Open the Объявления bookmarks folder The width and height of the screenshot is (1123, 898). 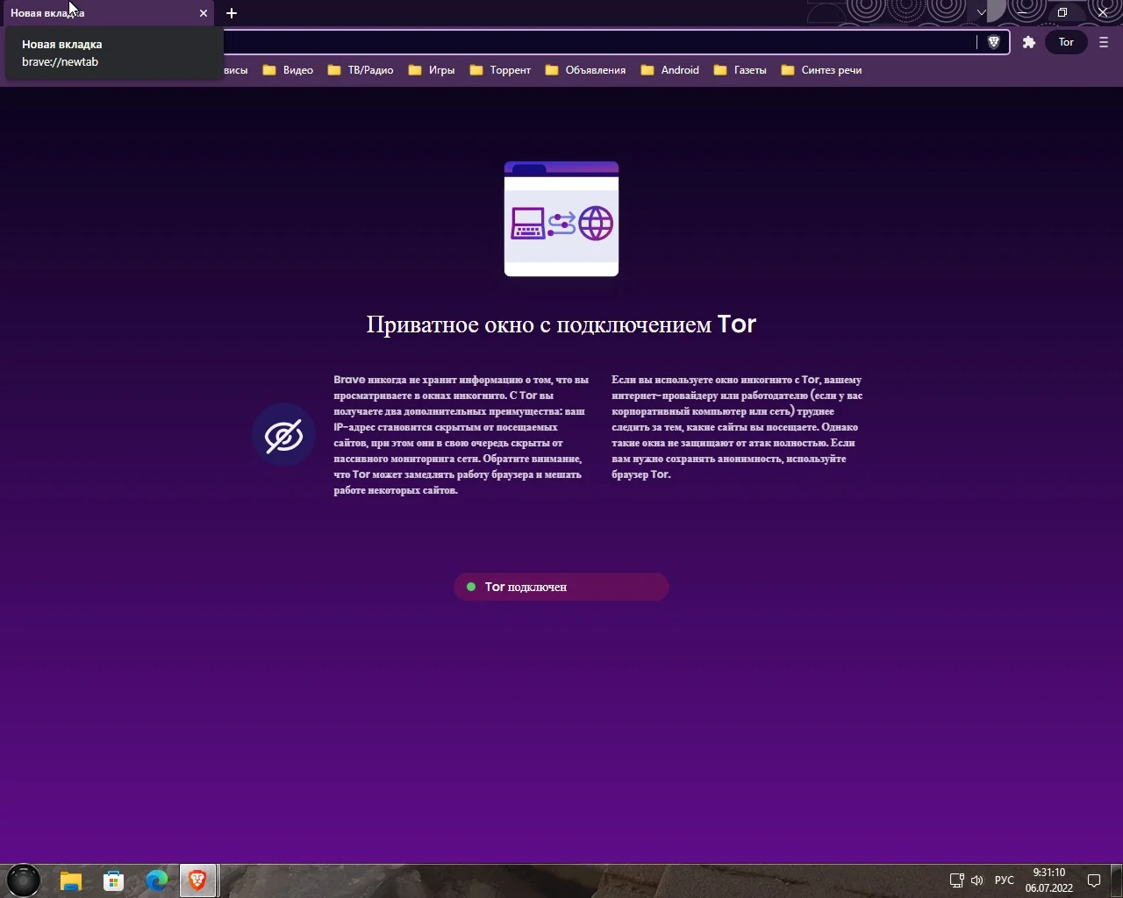(x=585, y=70)
